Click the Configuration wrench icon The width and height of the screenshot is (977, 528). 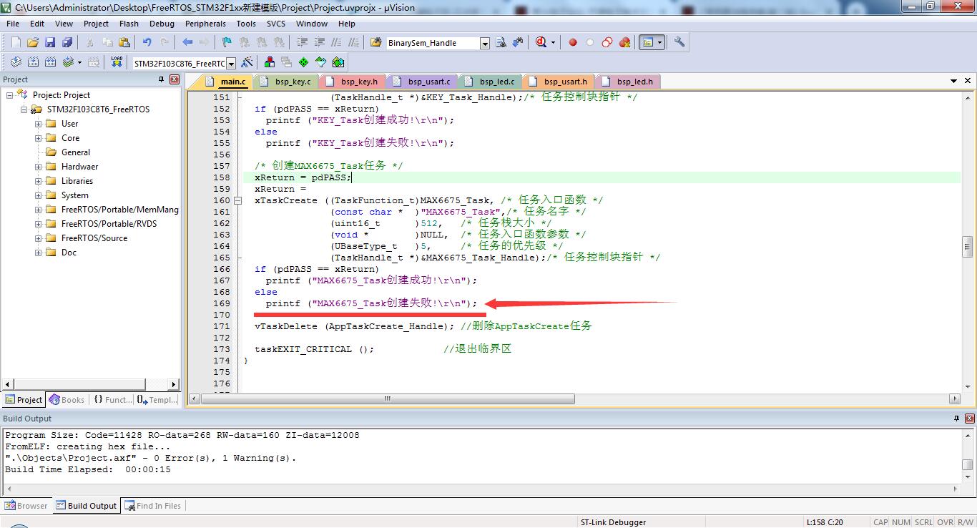(x=679, y=42)
